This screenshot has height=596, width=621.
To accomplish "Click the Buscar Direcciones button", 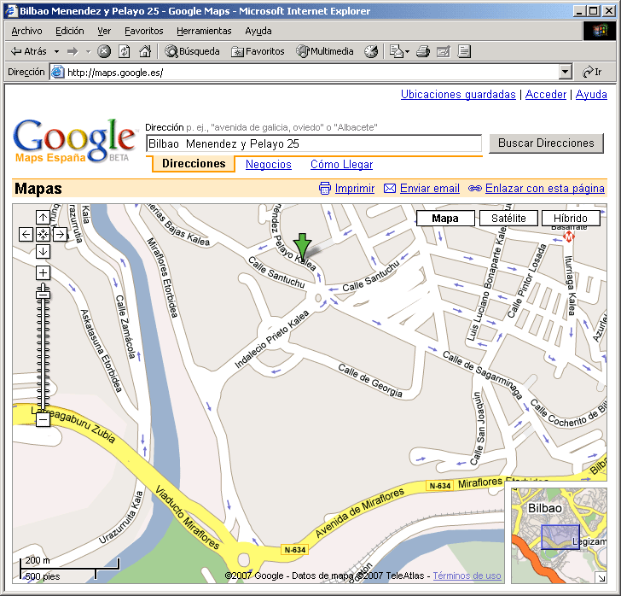I will 546,143.
